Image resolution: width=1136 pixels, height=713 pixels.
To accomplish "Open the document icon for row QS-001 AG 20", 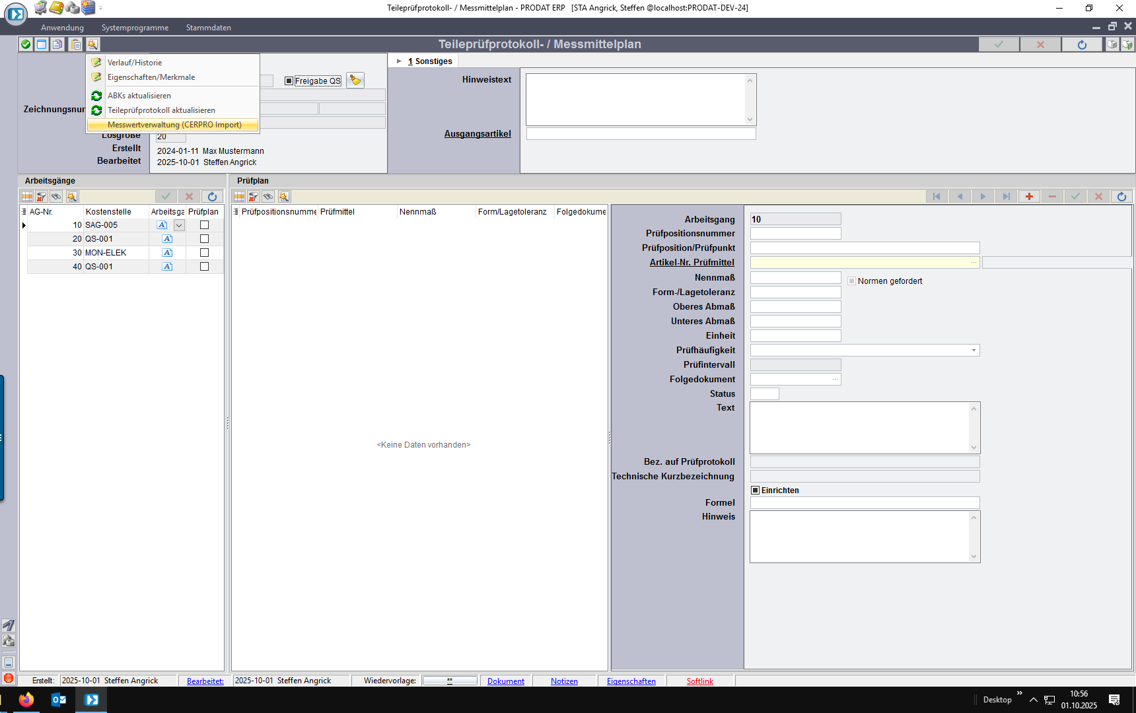I will (x=167, y=239).
